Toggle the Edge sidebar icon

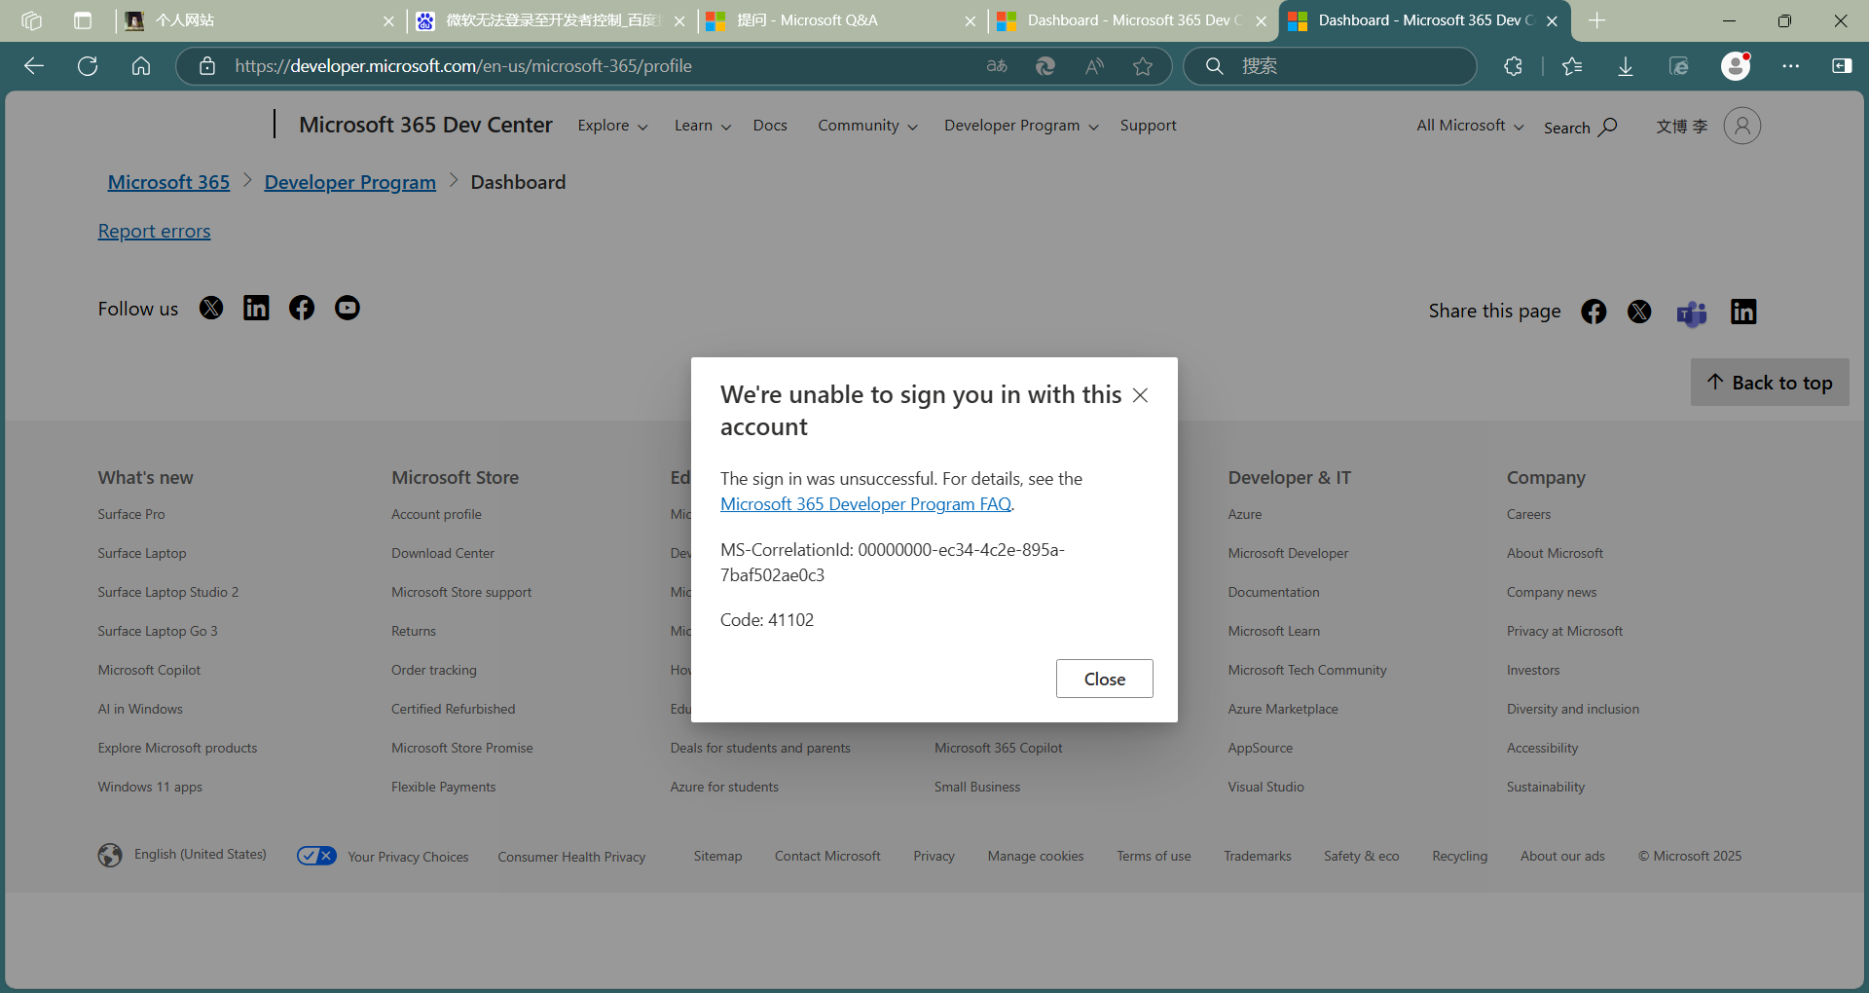(1842, 66)
